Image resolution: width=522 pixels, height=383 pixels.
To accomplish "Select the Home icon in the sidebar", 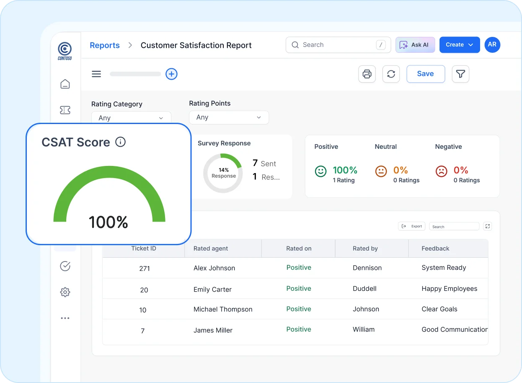I will pos(65,84).
